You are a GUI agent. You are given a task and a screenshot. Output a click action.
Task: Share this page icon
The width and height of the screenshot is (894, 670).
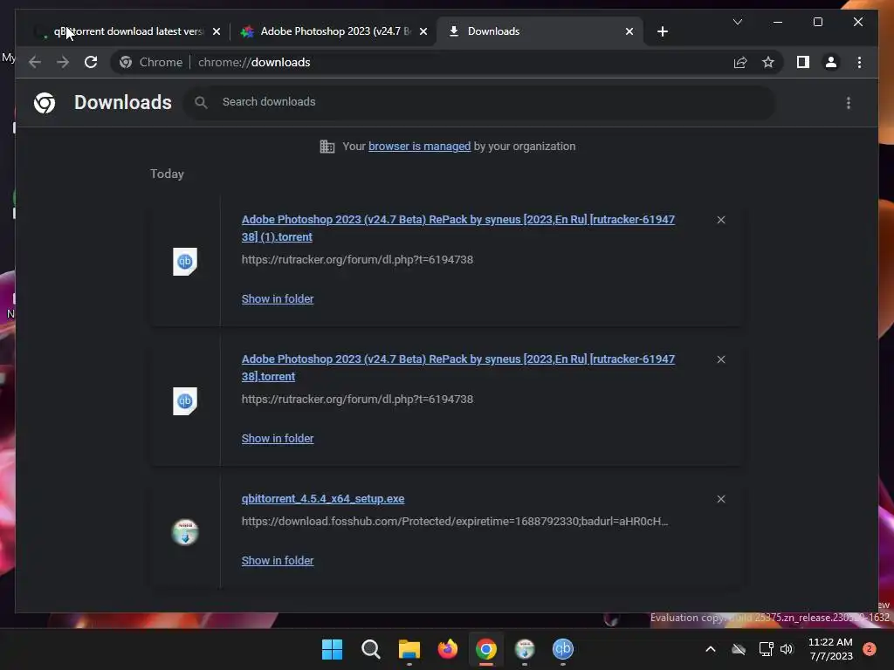point(740,62)
